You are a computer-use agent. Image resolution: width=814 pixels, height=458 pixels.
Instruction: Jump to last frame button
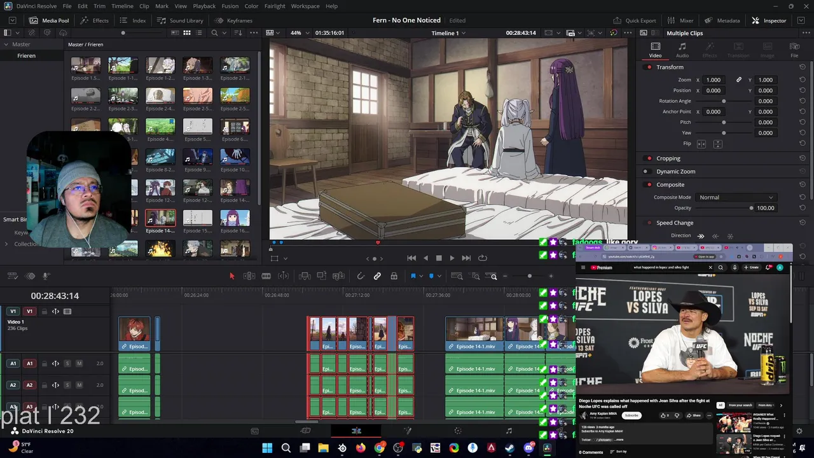pos(466,258)
